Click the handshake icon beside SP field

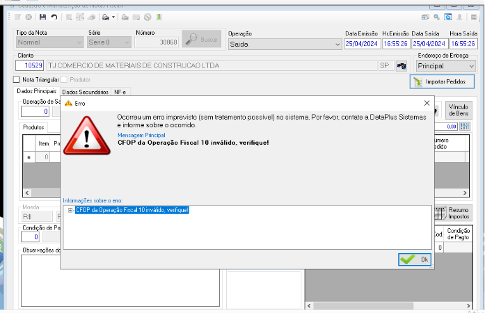pyautogui.click(x=401, y=66)
